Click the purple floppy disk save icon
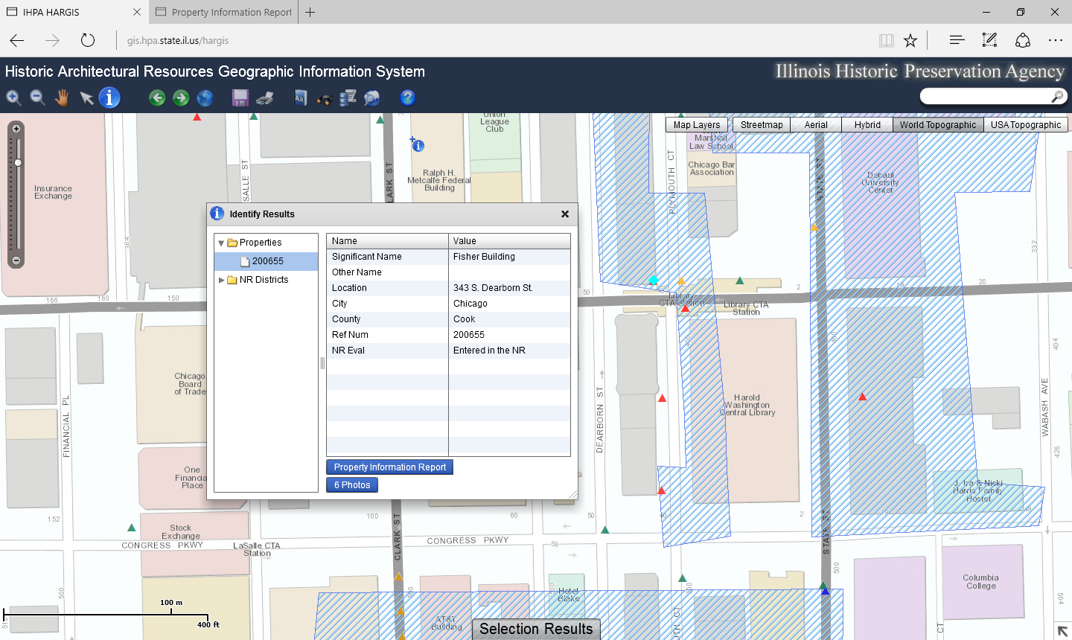1072x640 pixels. click(x=240, y=97)
